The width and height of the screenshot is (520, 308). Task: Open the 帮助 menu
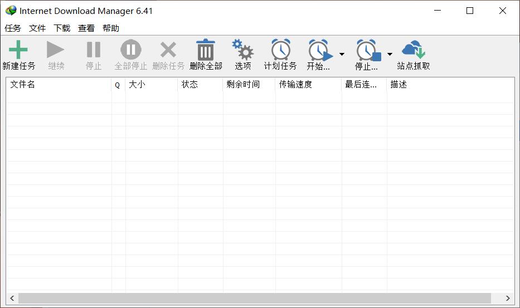coord(111,28)
